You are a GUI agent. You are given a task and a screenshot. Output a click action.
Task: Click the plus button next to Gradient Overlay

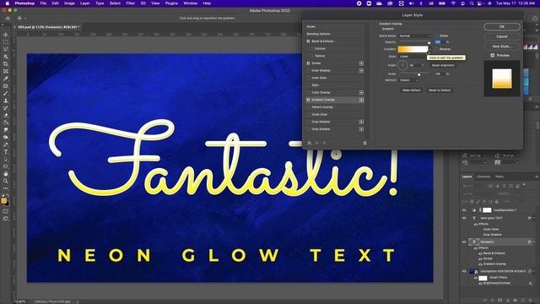coord(361,100)
